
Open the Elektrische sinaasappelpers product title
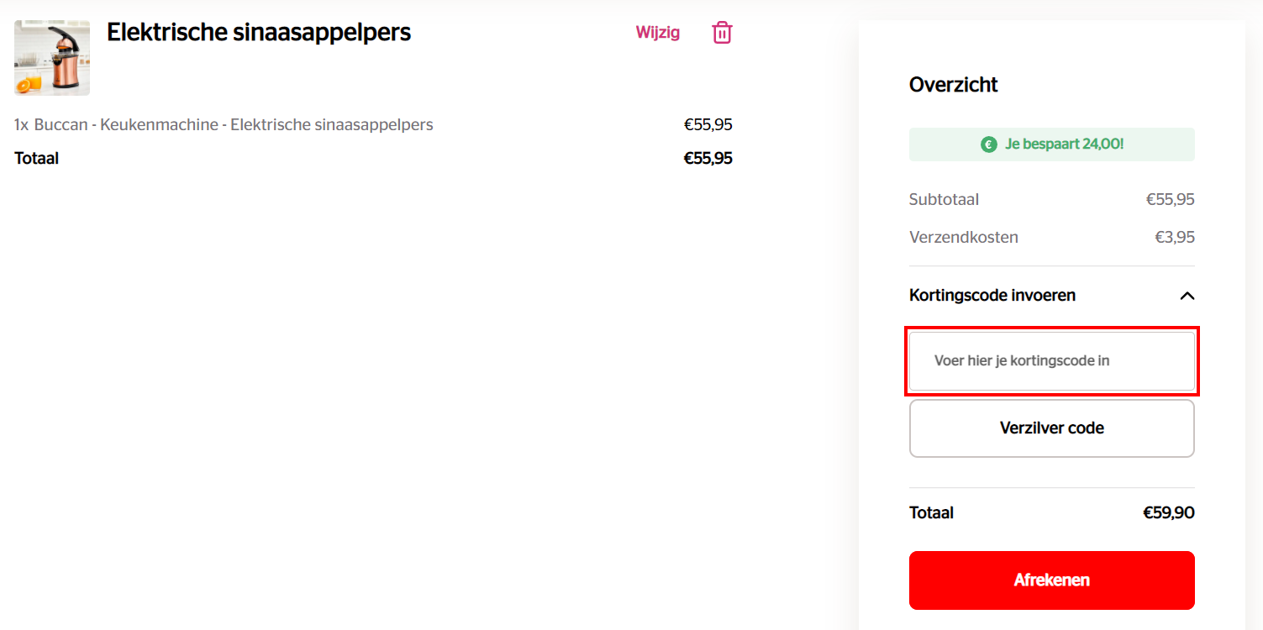tap(259, 33)
